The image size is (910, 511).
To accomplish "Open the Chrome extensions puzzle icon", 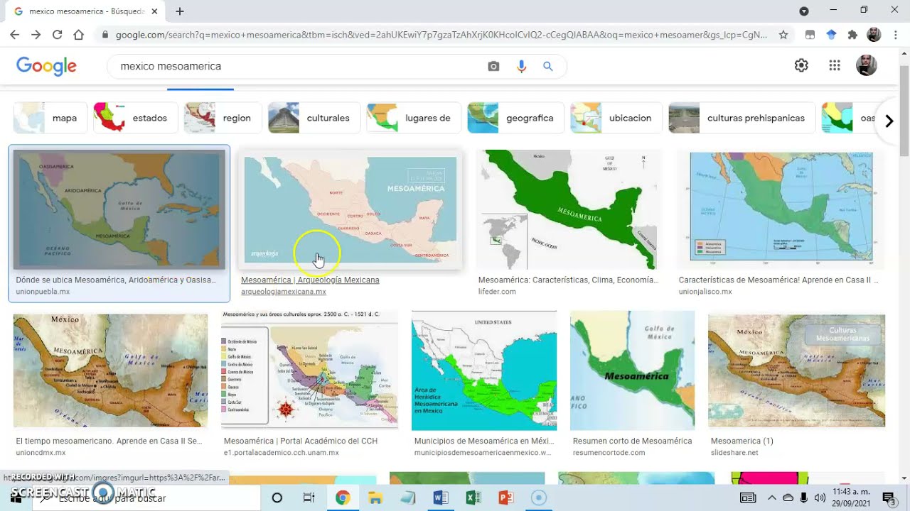I will [x=852, y=34].
